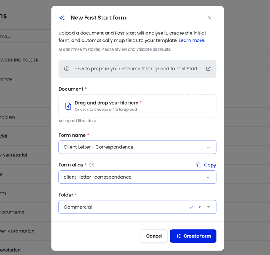Click the Create form button
Screen dimensions: 270x255
click(193, 236)
